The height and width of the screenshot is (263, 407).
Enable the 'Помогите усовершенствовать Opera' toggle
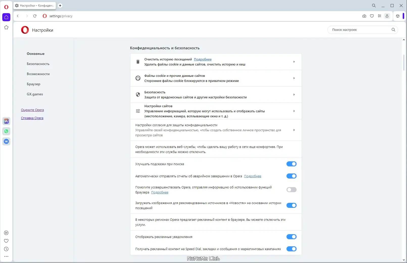pos(292,190)
